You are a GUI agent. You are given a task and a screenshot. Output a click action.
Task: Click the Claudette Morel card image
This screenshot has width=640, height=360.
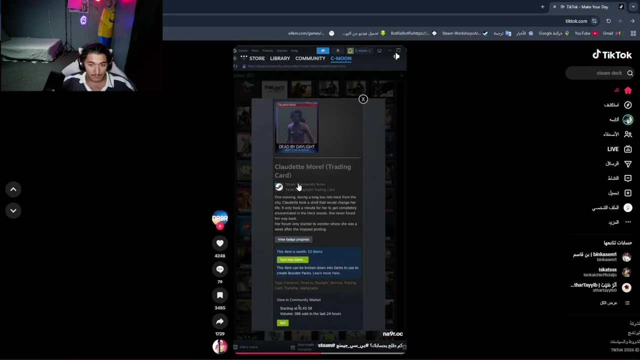[297, 127]
